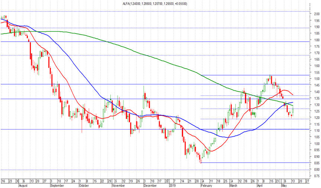The height and width of the screenshot is (188, 321).
Task: Click the 1.70 price axis label
Action: (x=317, y=53)
